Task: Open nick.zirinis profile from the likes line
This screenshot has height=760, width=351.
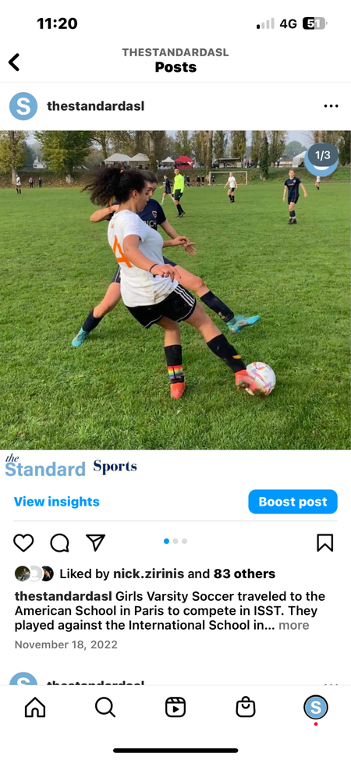Action: point(148,574)
